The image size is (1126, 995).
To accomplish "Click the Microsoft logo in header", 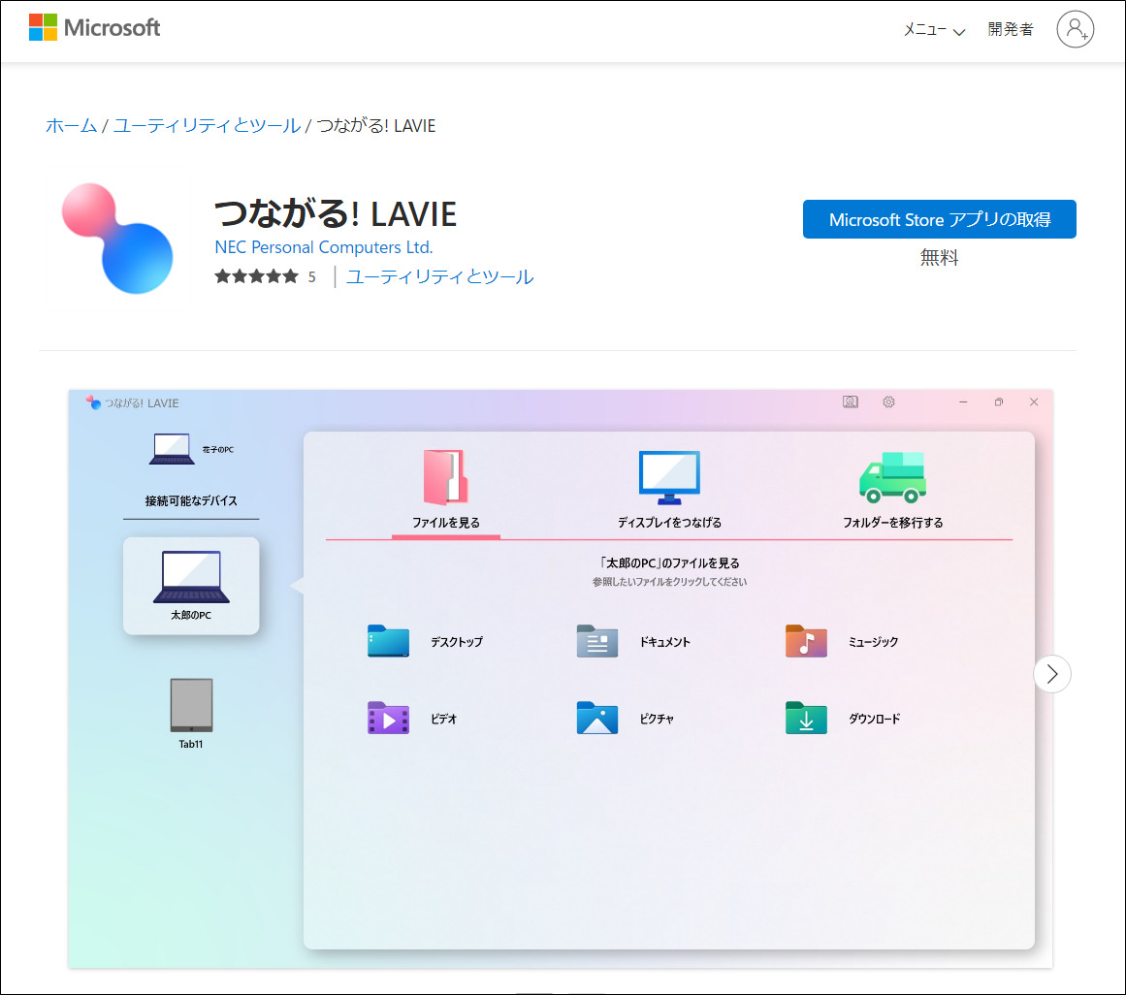I will 94,28.
